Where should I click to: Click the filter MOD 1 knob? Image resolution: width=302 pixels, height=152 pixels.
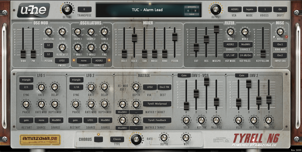[x=231, y=32]
